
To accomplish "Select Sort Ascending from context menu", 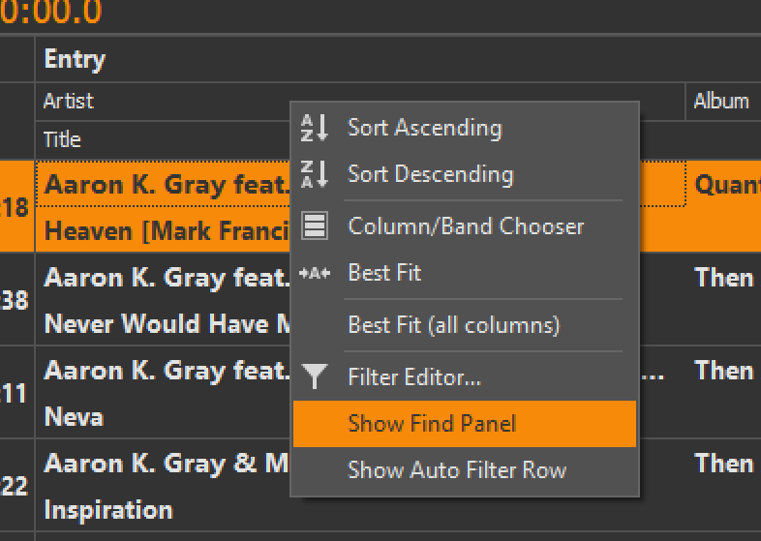I will point(424,128).
